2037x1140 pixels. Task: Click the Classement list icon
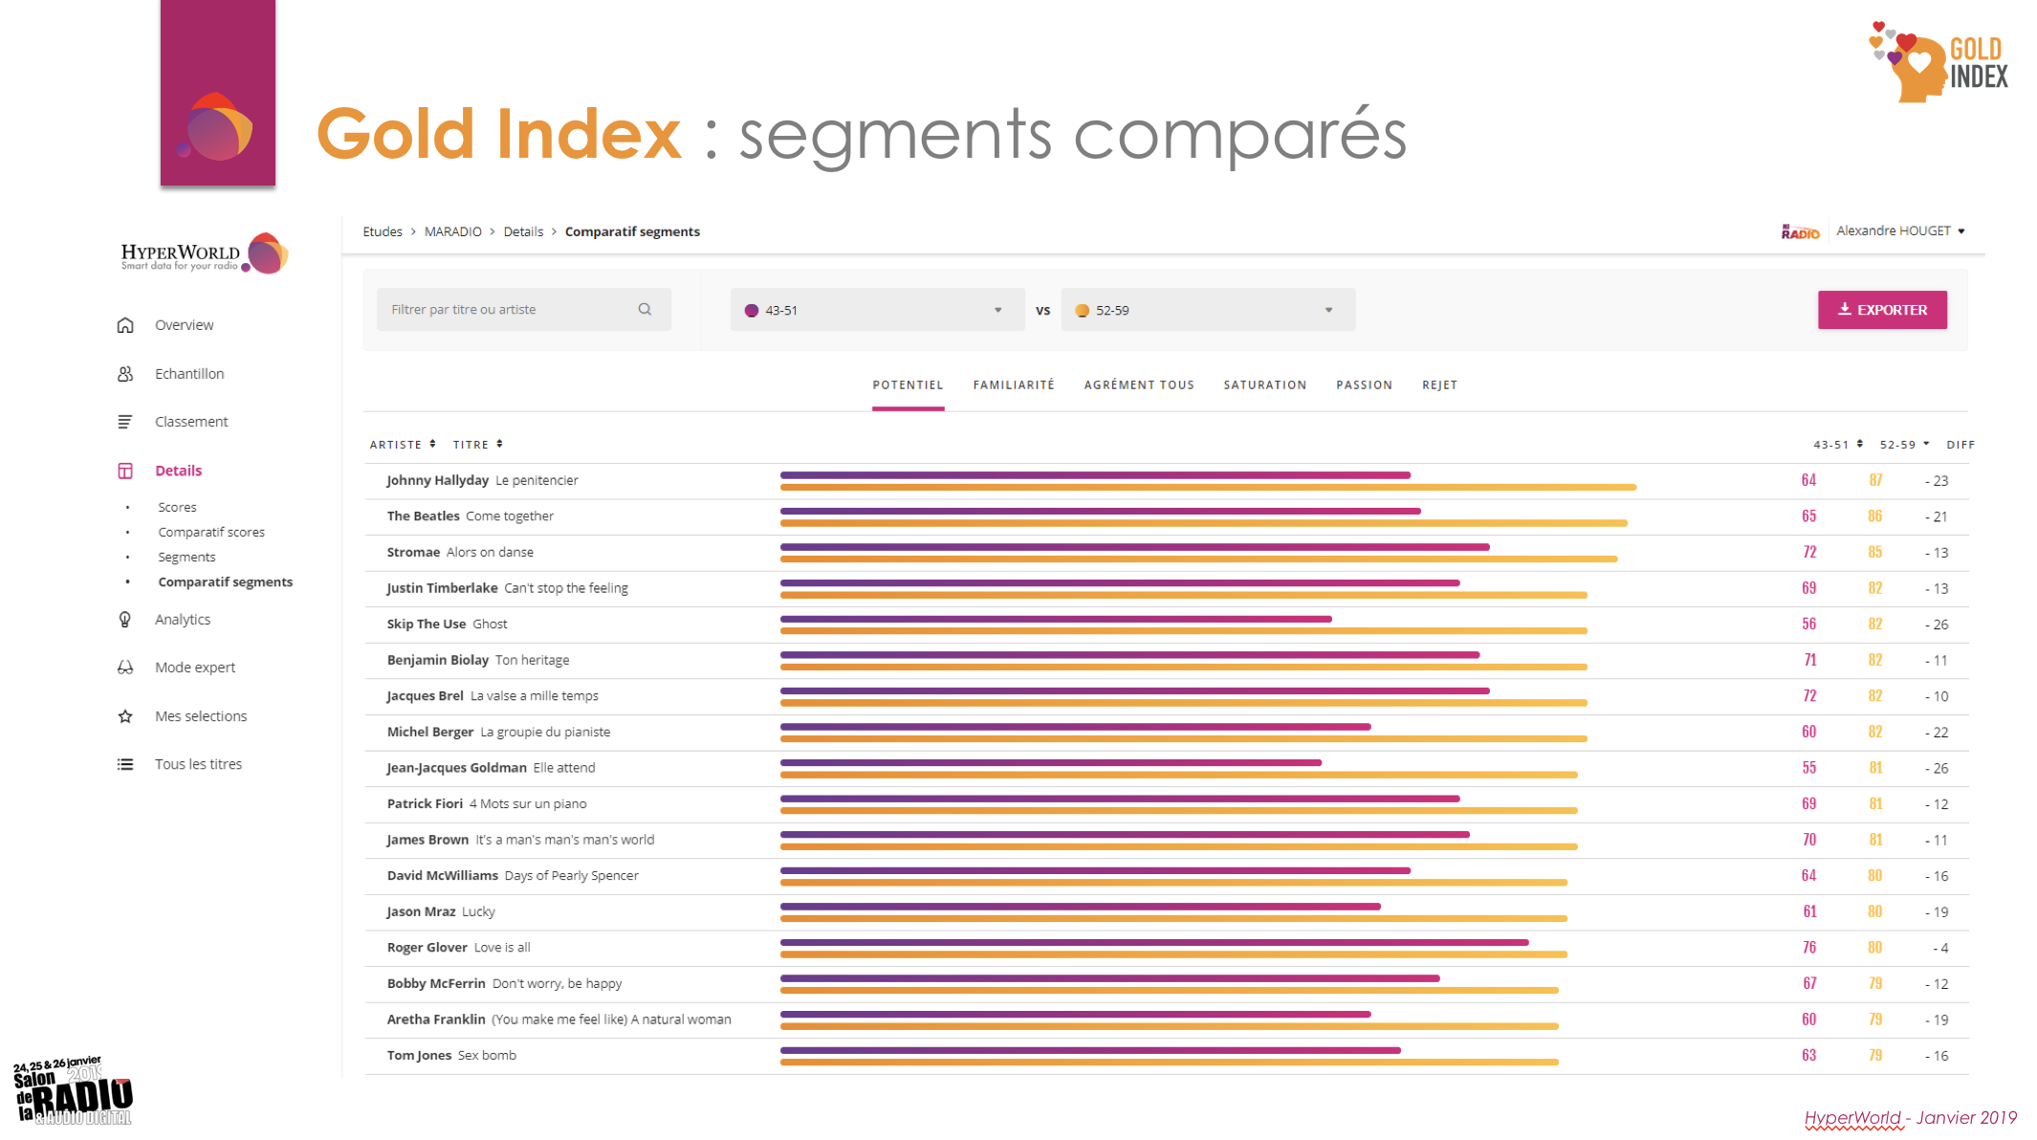(125, 422)
